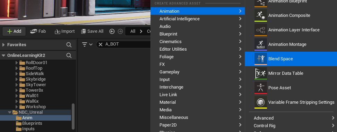Click the Variable Frame Stripping Settings icon

point(261,102)
